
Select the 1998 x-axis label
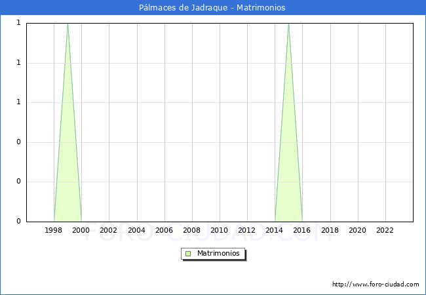pos(54,230)
